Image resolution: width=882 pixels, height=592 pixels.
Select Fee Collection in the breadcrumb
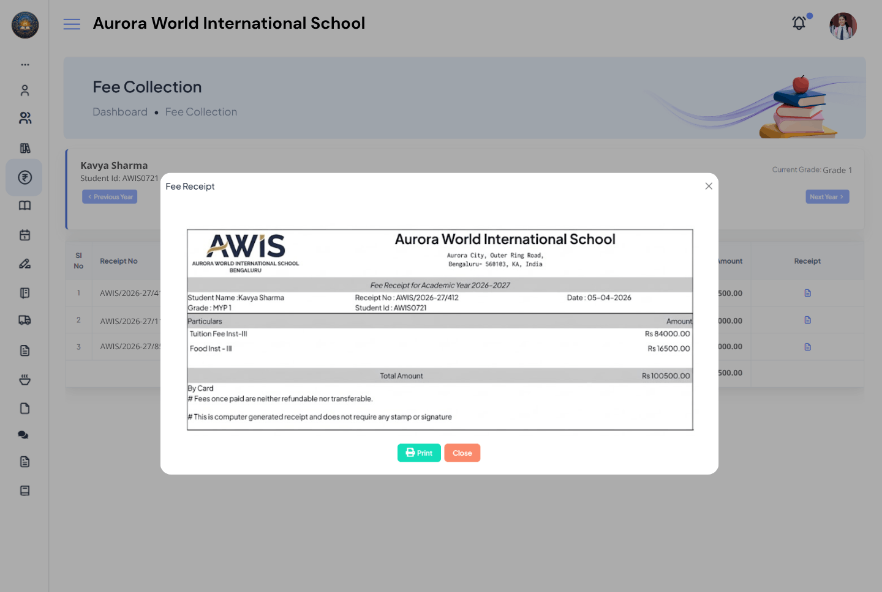click(x=201, y=111)
